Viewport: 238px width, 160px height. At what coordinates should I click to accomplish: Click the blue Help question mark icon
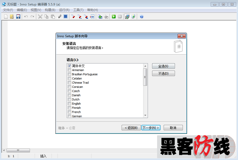point(142,17)
